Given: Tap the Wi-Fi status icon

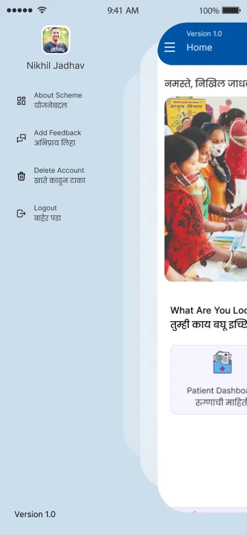Looking at the screenshot, I should click(42, 10).
